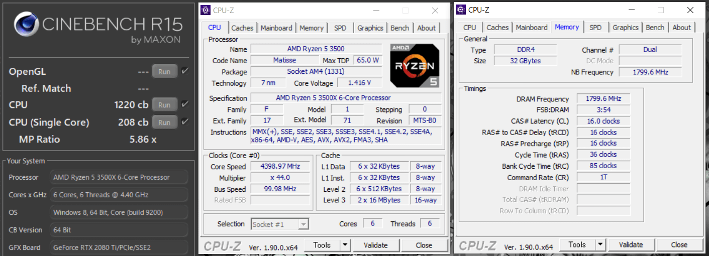
Task: Click the GFX Board field showing GeForce RTX
Action: 119,247
